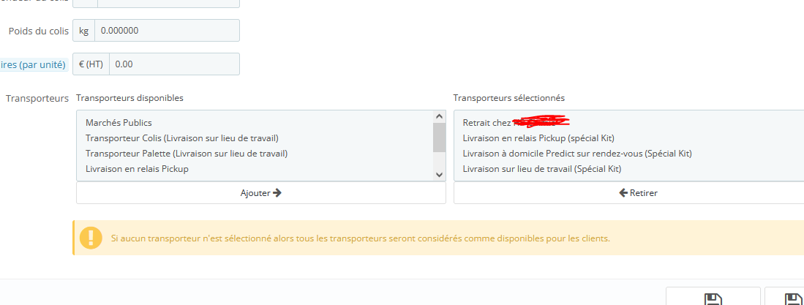The height and width of the screenshot is (305, 804).
Task: Click the highlighted (par unité) help label
Action: tap(34, 64)
